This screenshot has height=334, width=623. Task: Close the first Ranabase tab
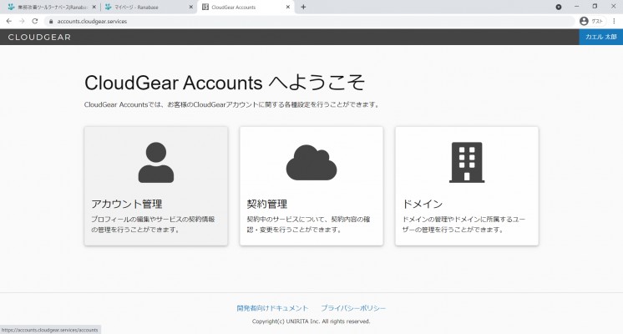[94, 7]
